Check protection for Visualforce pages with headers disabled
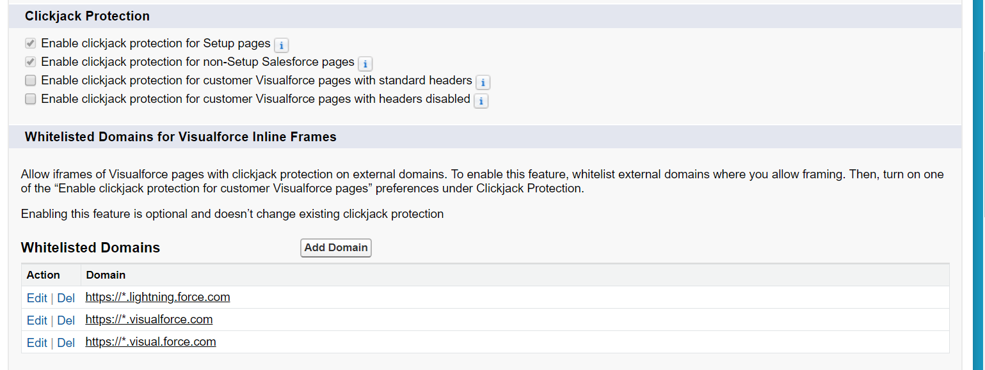985x370 pixels. [x=30, y=98]
